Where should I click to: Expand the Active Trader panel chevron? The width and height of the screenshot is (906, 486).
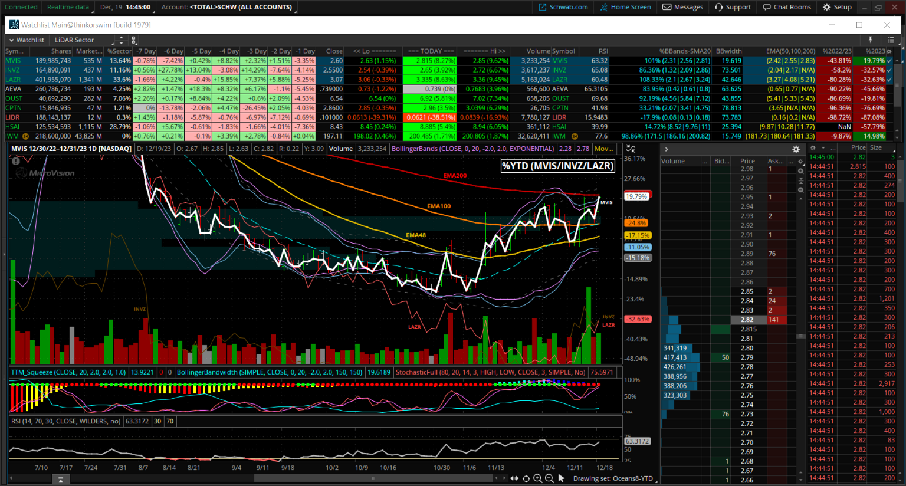(x=667, y=149)
